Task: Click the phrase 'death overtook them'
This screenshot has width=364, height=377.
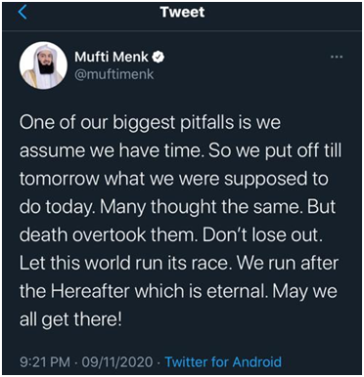Action: click(x=108, y=235)
